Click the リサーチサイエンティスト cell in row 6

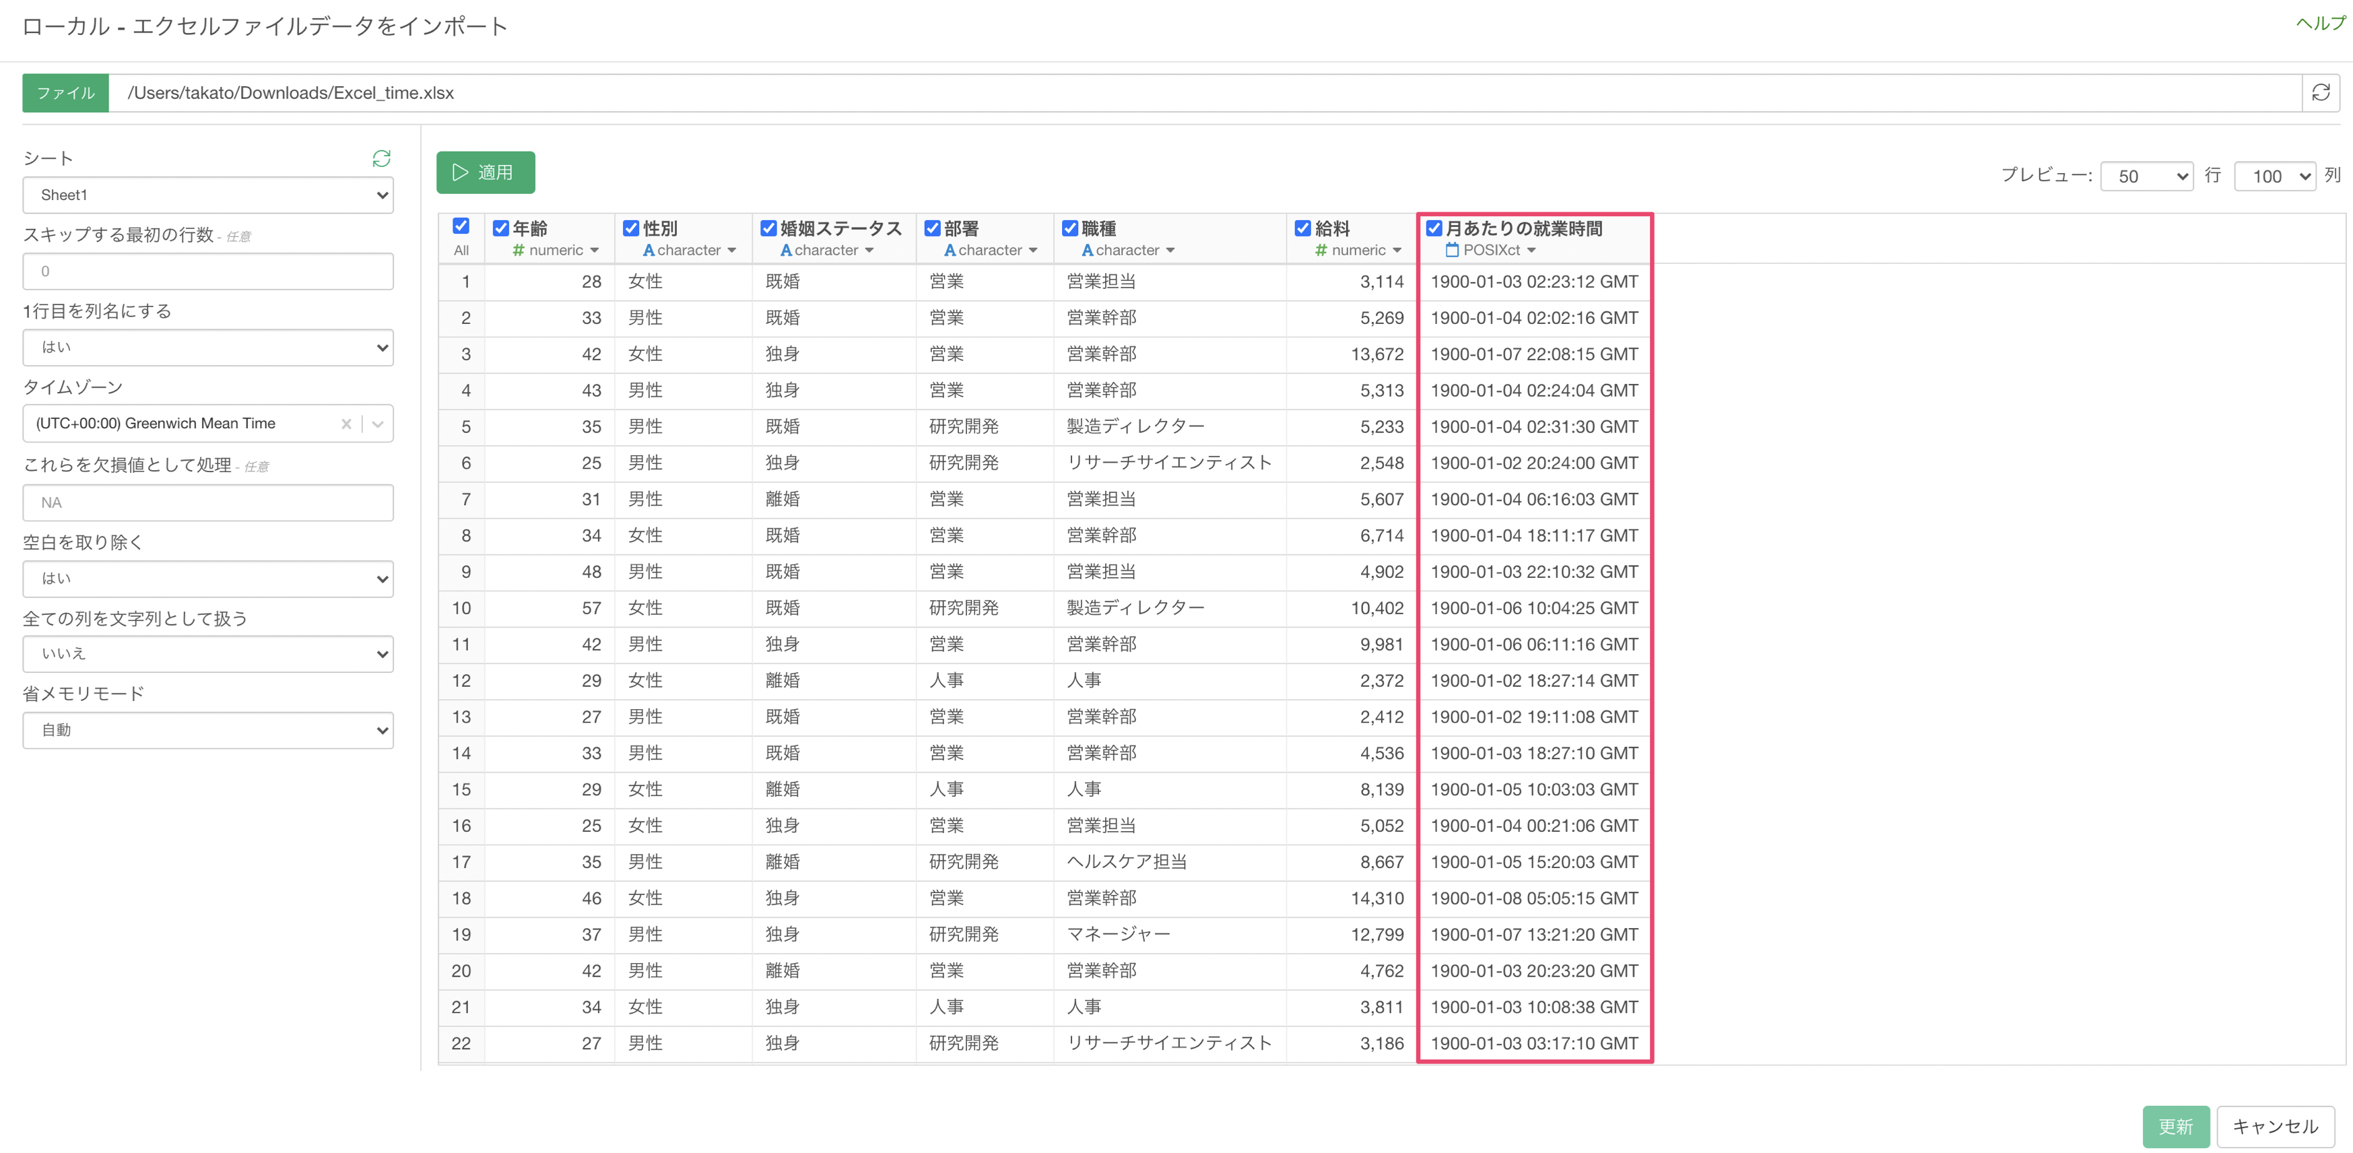click(1169, 462)
